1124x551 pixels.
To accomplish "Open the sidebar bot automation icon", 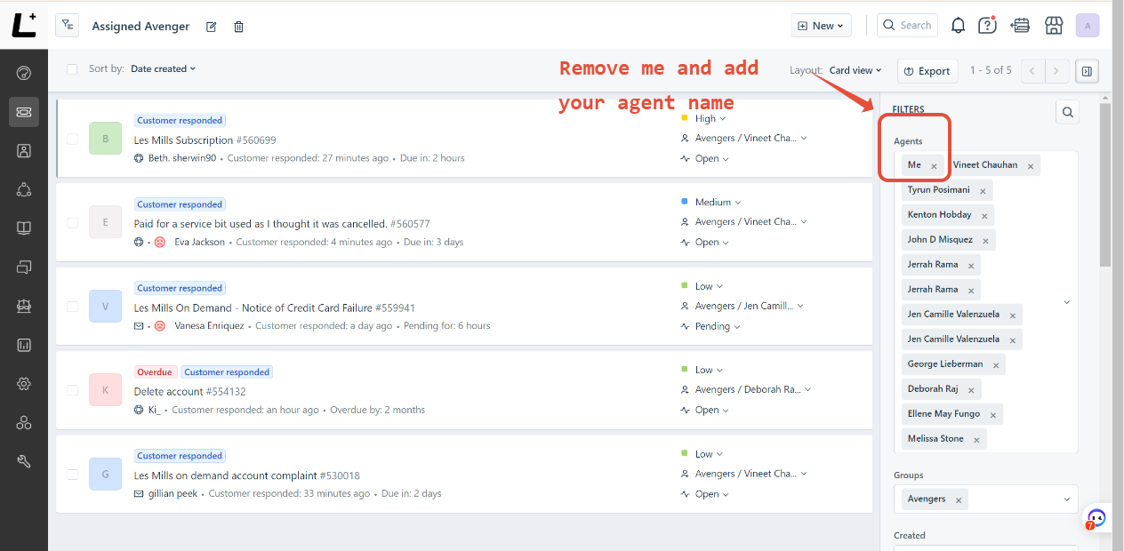I will (24, 306).
